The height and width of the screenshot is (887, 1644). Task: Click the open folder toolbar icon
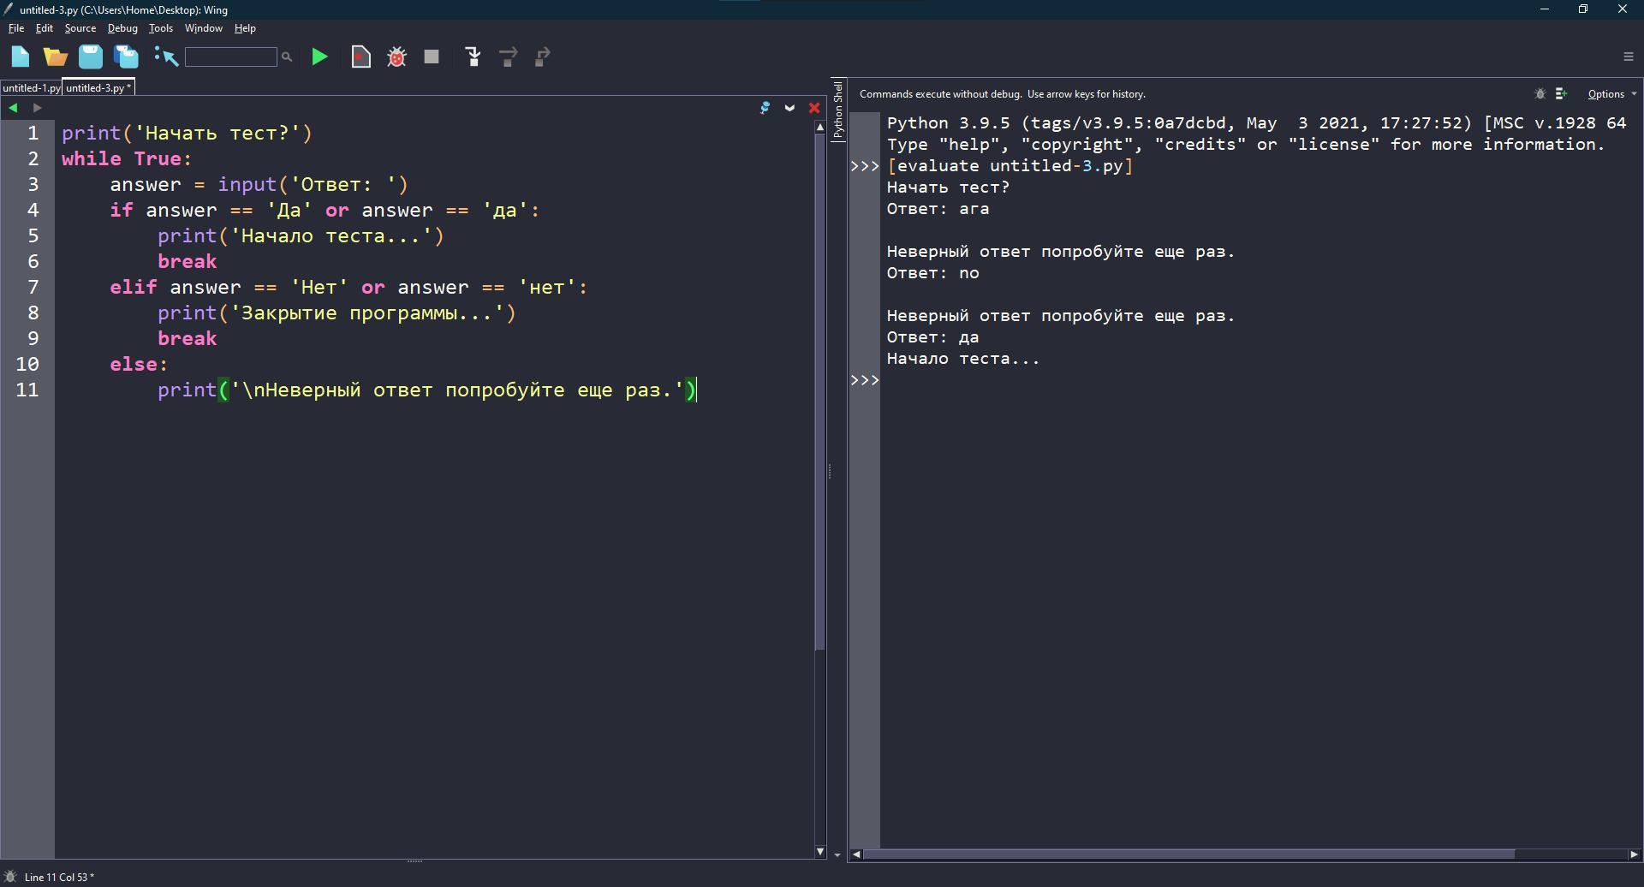pyautogui.click(x=56, y=57)
